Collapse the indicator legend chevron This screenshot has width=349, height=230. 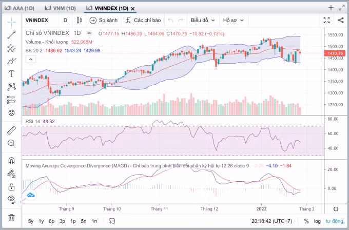pos(31,60)
